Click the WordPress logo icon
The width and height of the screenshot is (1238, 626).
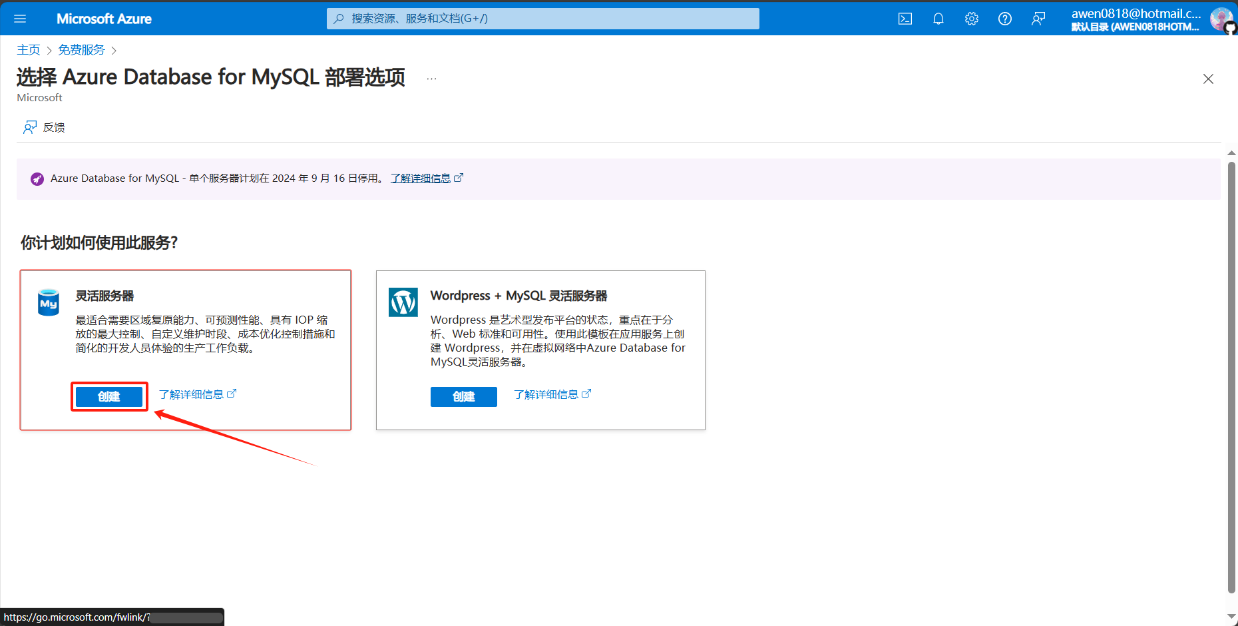[403, 302]
